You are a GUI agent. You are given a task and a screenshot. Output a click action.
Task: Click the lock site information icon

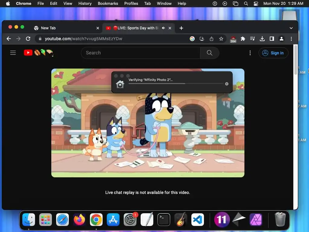(x=40, y=39)
